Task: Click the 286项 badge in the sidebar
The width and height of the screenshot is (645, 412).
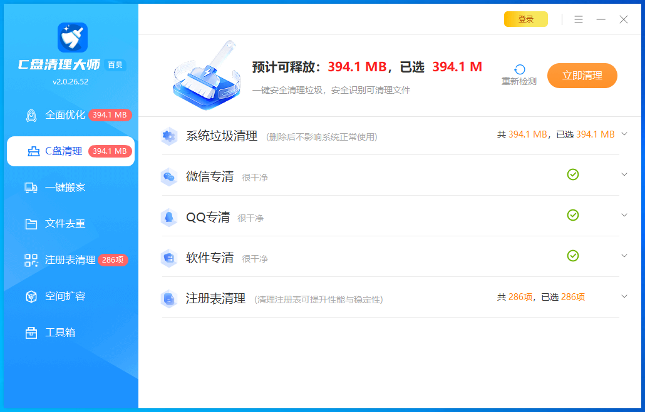Action: point(113,260)
